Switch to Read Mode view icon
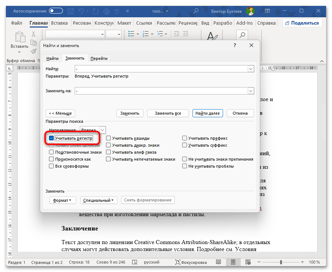Screen dimensions: 332x272 219,262
